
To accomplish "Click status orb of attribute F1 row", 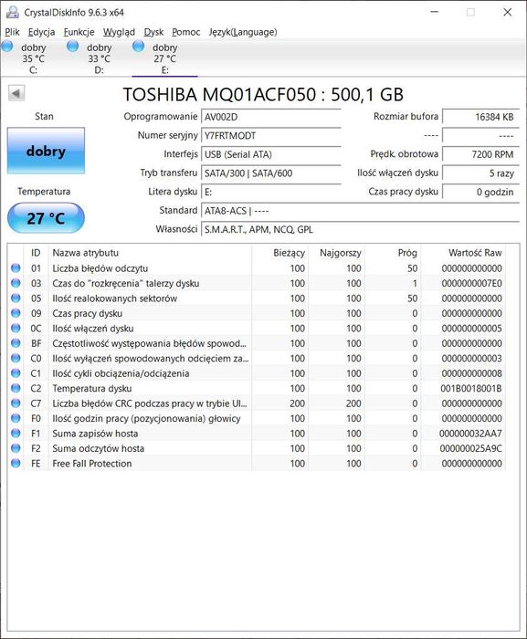I will pyautogui.click(x=16, y=434).
